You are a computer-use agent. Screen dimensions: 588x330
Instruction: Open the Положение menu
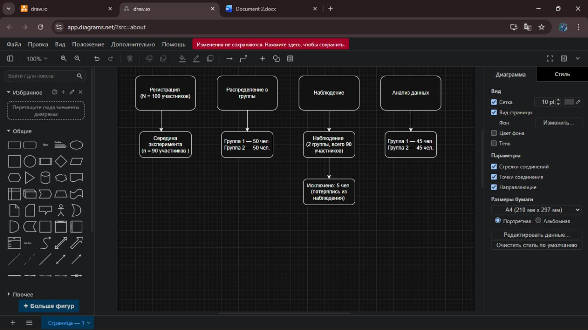[x=88, y=45]
